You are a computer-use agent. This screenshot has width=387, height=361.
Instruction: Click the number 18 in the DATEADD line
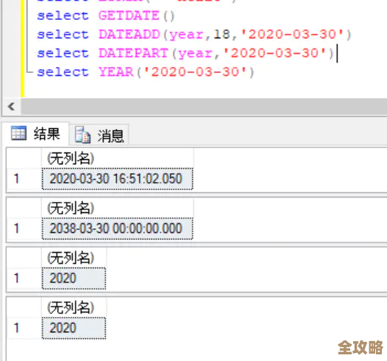222,34
